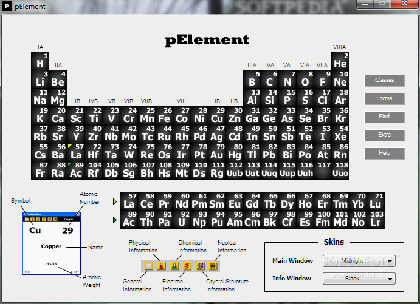Select Gadolinium (Gd) element cell

[x=252, y=201]
